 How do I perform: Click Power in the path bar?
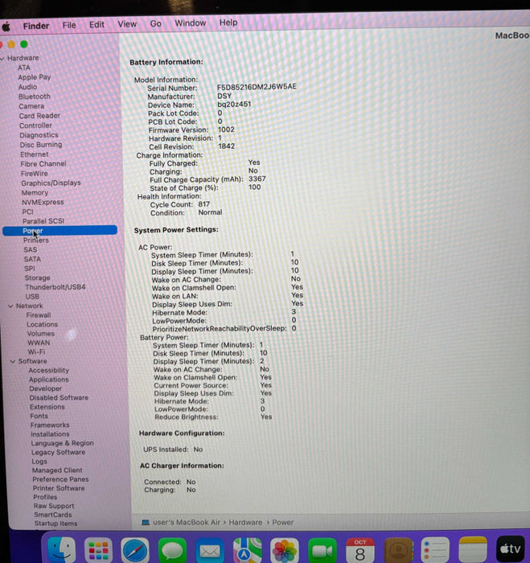point(282,522)
